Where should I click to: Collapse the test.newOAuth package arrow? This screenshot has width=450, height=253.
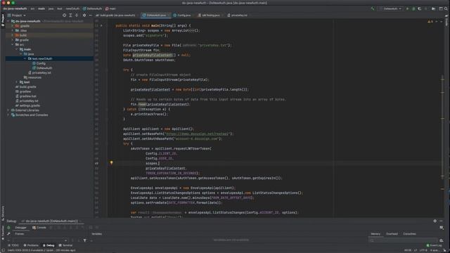tap(25, 58)
